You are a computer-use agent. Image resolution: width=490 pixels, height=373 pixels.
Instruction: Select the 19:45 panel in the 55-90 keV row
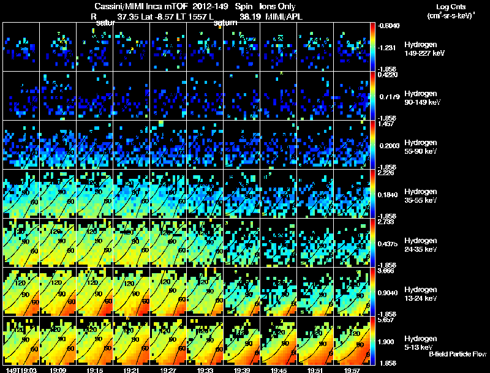click(x=279, y=145)
